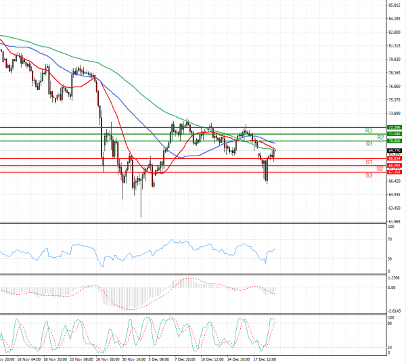The width and height of the screenshot is (406, 364).
Task: Click the MACD scale value 1.2306
Action: point(394,278)
